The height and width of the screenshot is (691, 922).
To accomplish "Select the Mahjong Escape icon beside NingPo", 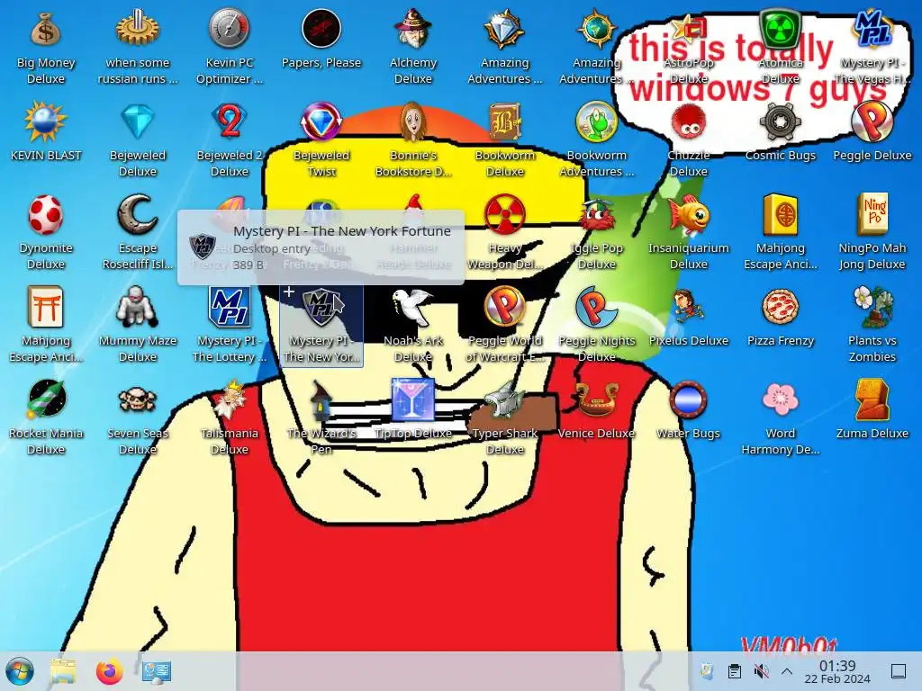I will [780, 214].
